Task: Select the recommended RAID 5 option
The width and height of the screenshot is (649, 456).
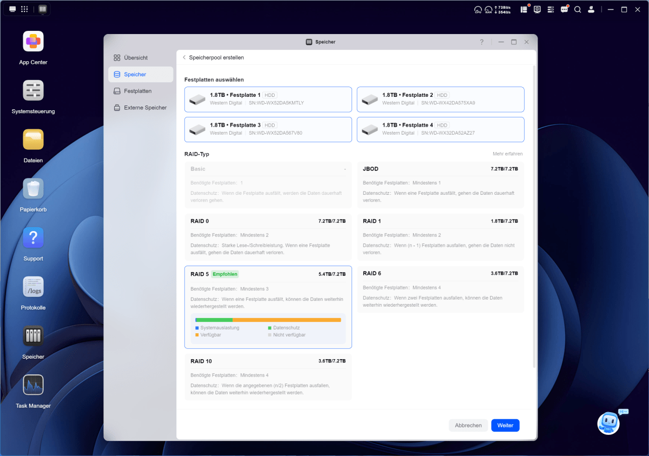Action: 268,307
